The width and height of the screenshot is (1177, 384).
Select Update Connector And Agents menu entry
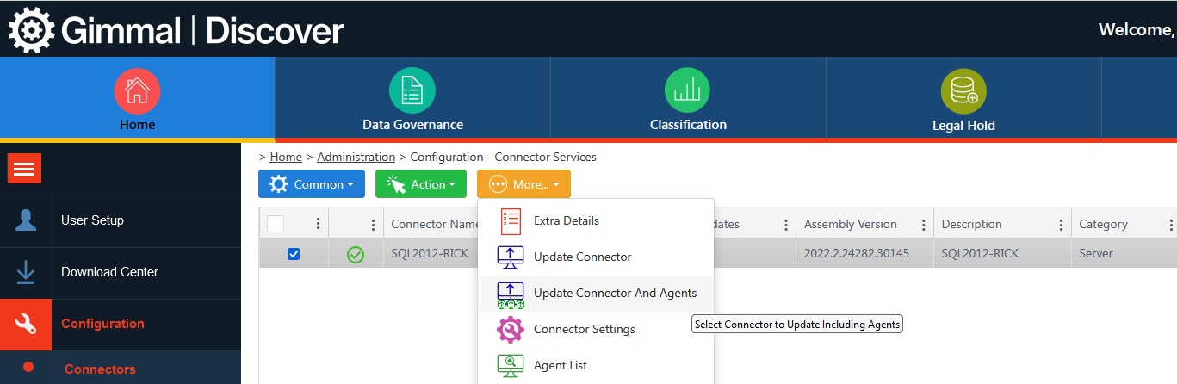[615, 293]
